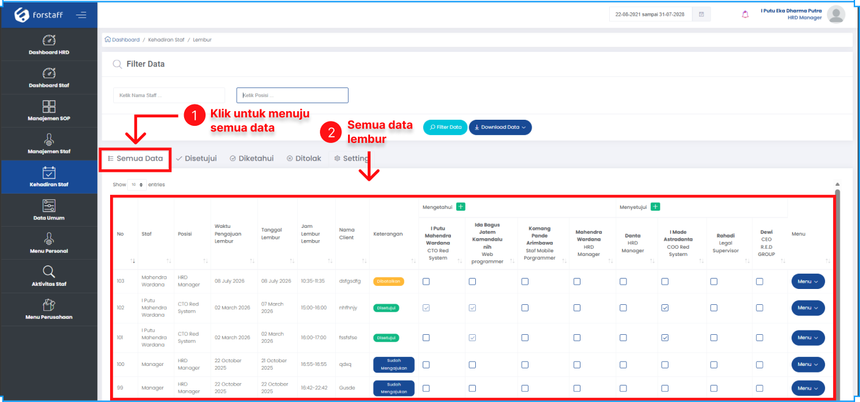Image resolution: width=860 pixels, height=402 pixels.
Task: Toggle I Made Astradanta checkbox in row 101
Action: [x=665, y=338]
